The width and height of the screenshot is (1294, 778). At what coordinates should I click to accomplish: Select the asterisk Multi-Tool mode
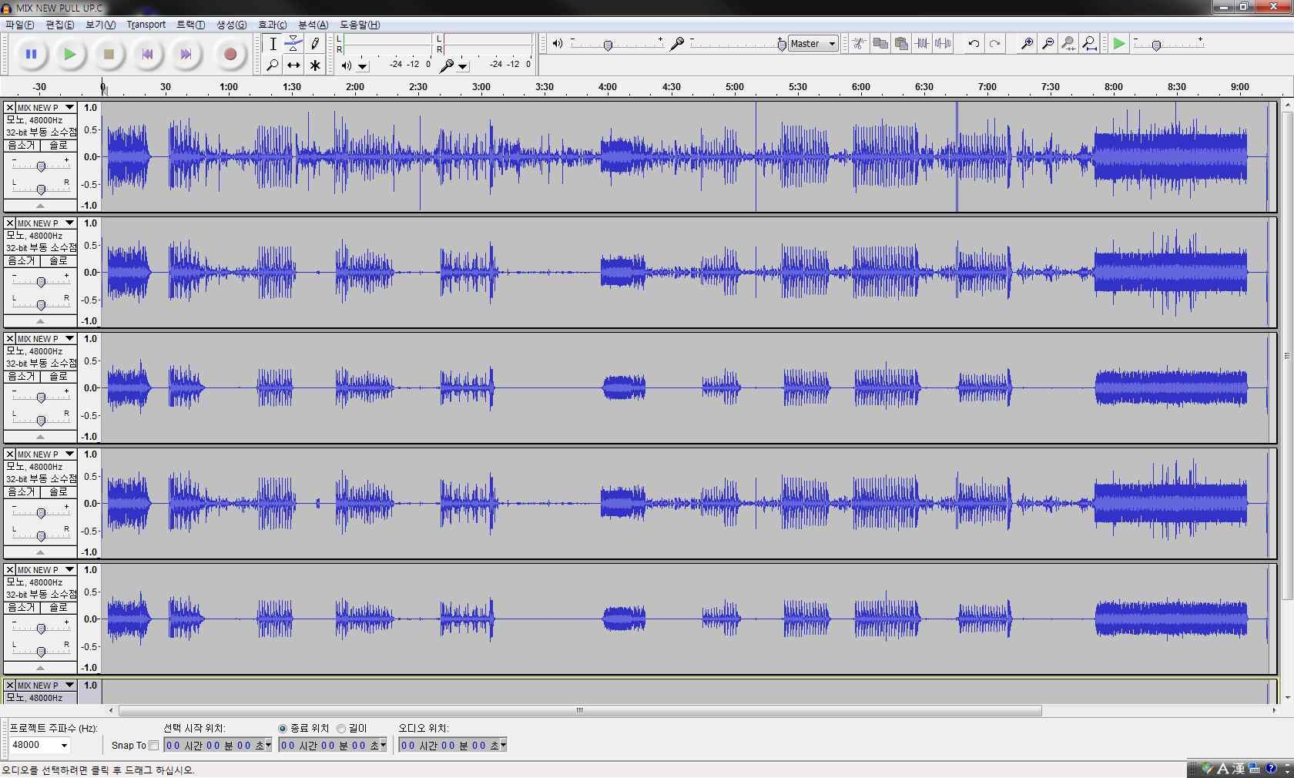point(314,65)
